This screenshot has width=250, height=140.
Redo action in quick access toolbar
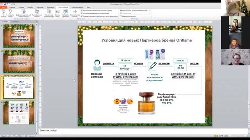pos(11,4)
